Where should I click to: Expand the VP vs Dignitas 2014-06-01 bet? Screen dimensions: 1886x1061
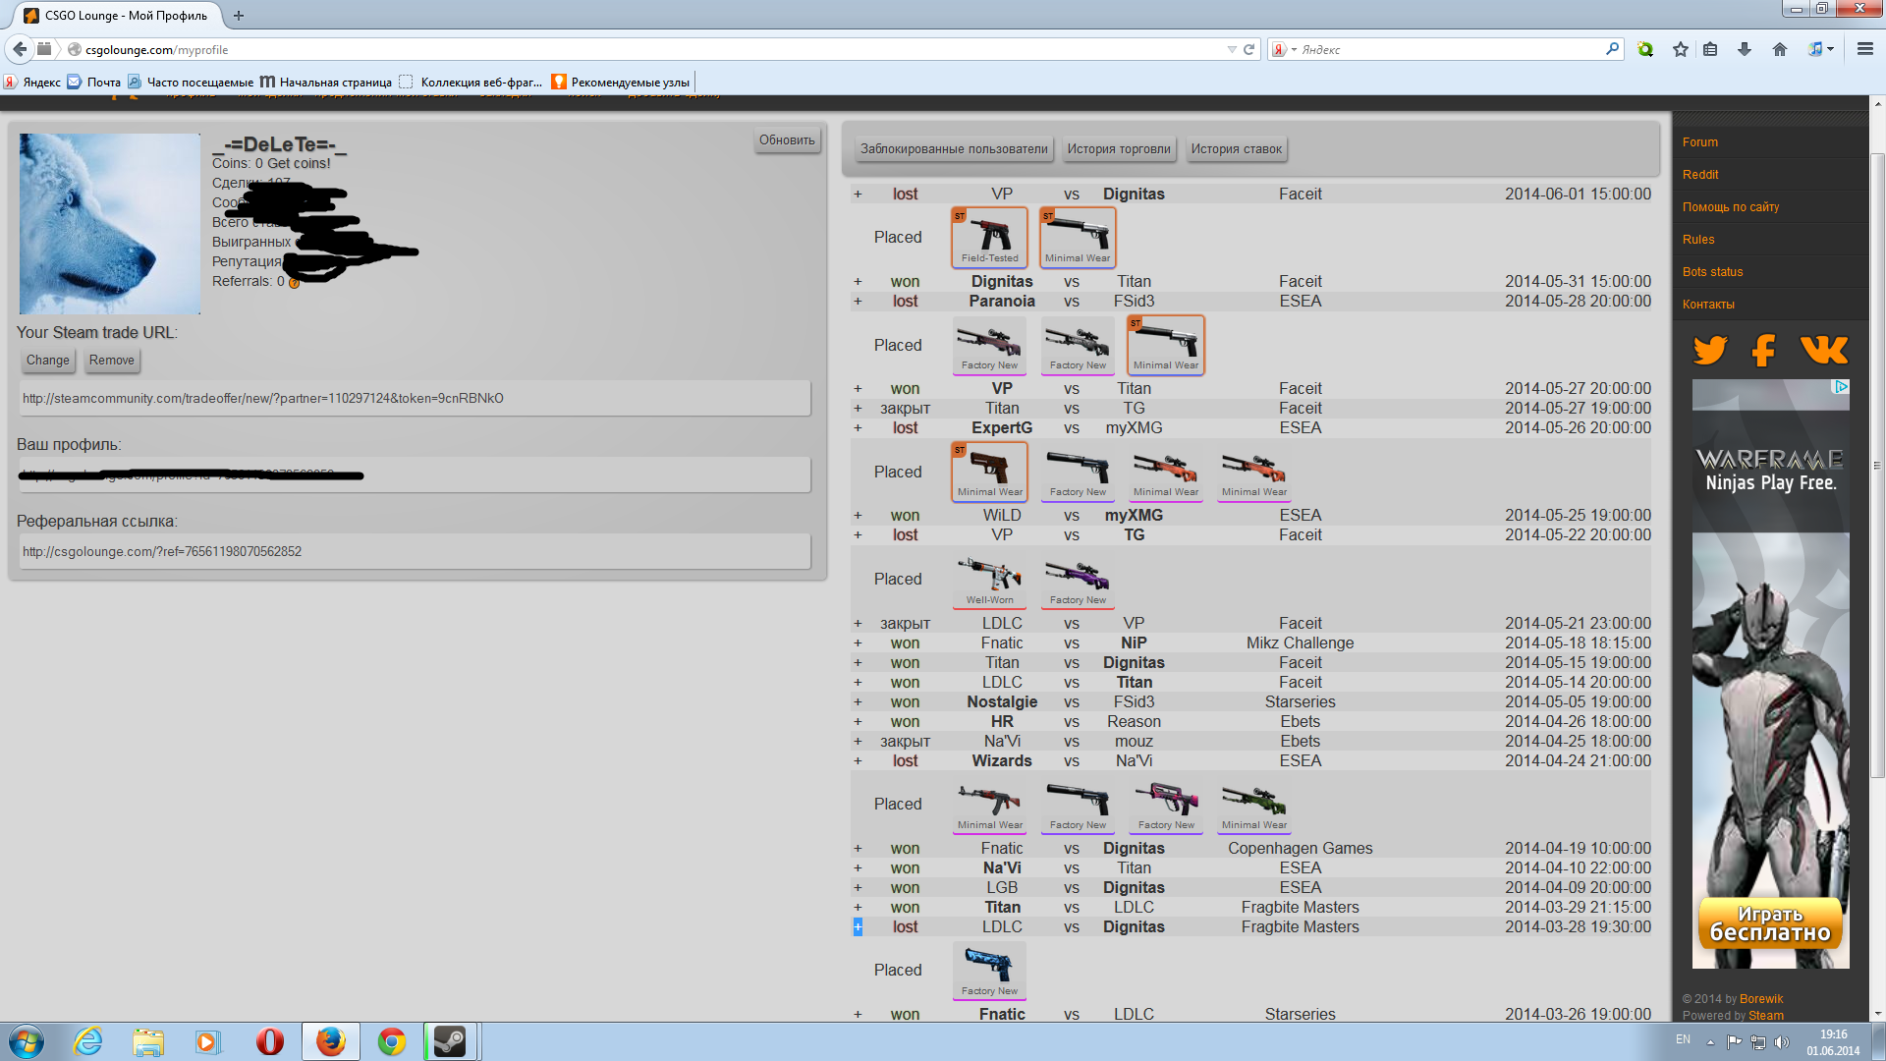click(x=858, y=195)
